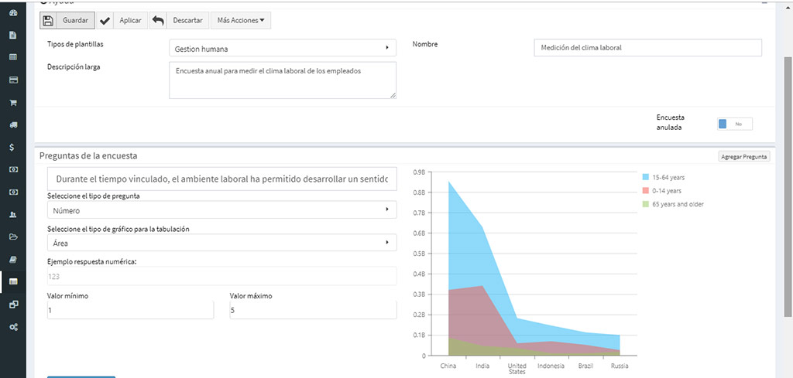Open the users group icon in sidebar
Image resolution: width=793 pixels, height=378 pixels.
(x=13, y=214)
